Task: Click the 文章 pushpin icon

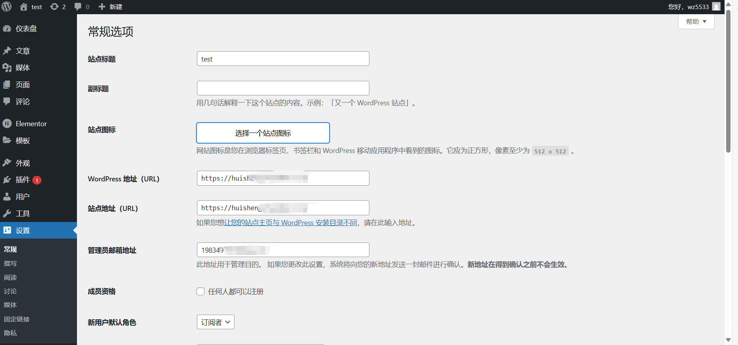Action: (x=7, y=51)
